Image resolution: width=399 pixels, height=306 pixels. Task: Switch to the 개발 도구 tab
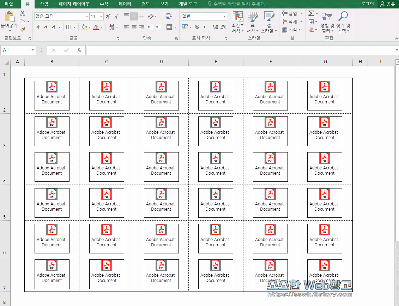click(x=188, y=4)
